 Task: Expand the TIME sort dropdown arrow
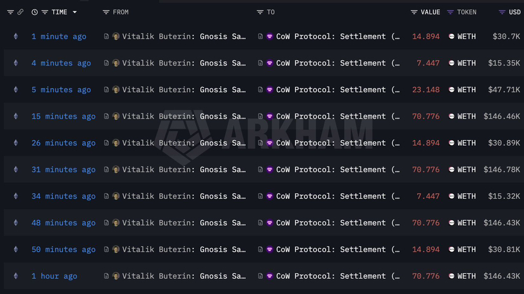[75, 12]
